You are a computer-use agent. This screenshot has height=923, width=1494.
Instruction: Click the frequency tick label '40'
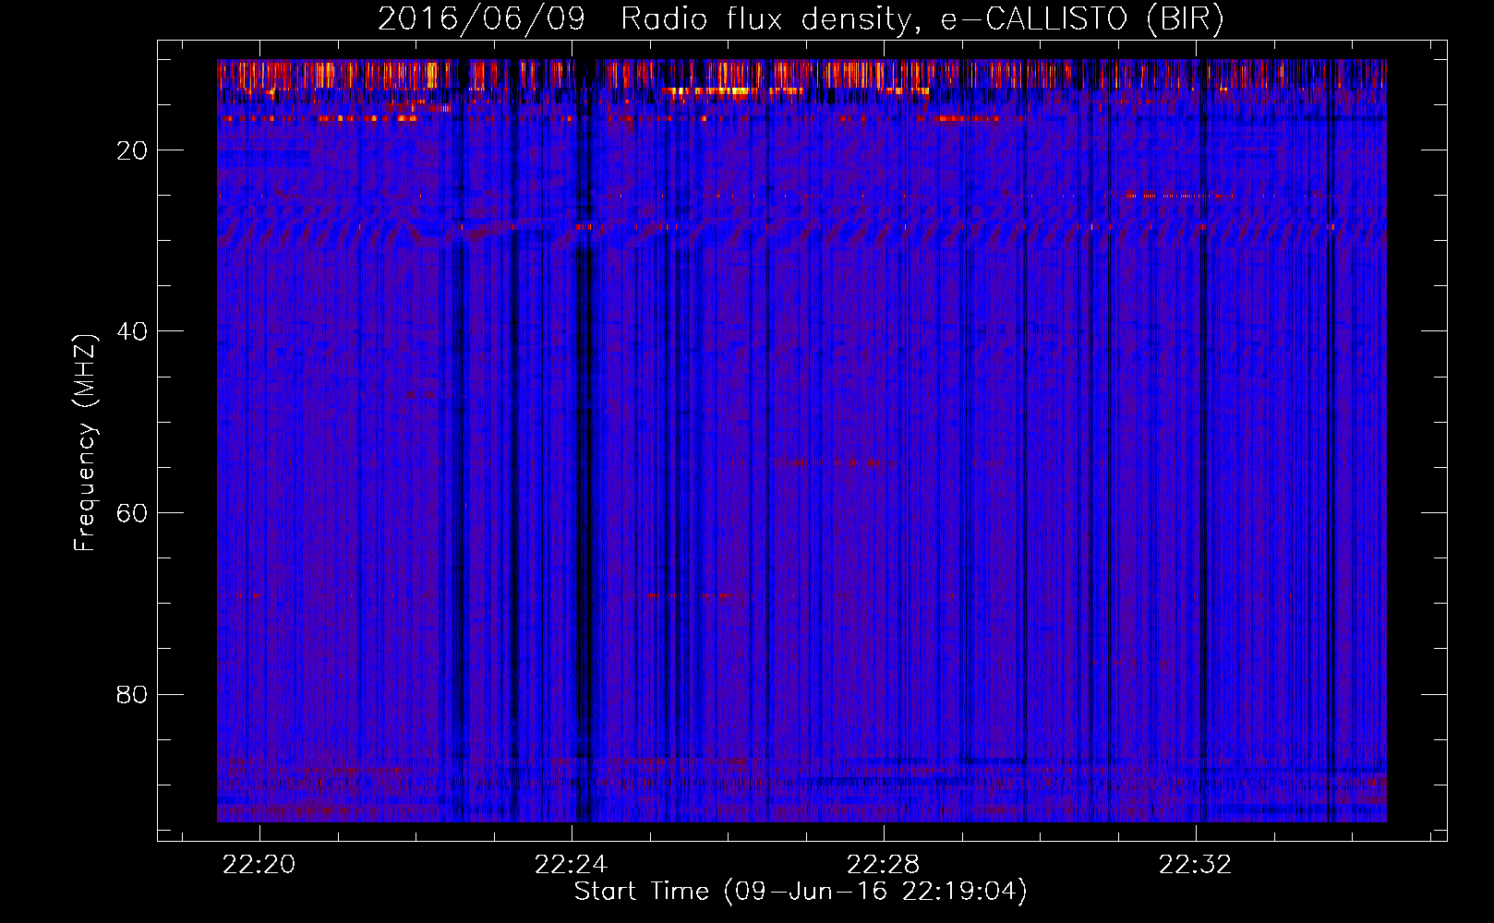[132, 331]
